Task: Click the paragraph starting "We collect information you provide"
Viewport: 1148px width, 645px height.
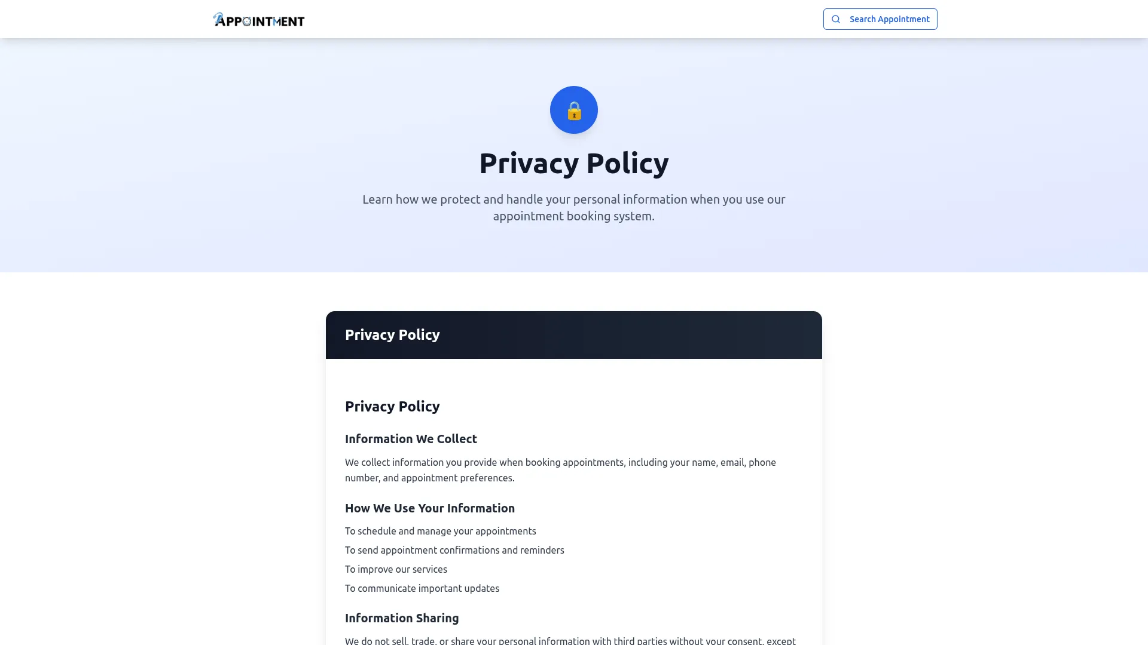Action: [560, 462]
